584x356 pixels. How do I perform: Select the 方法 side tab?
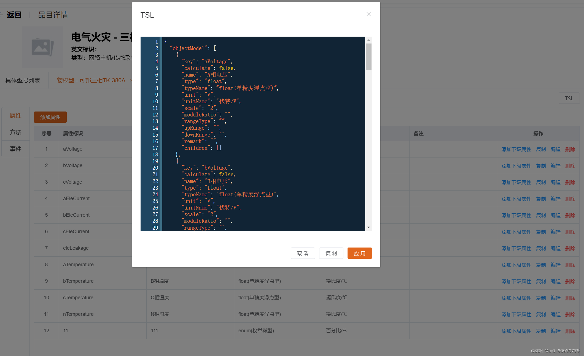point(15,132)
